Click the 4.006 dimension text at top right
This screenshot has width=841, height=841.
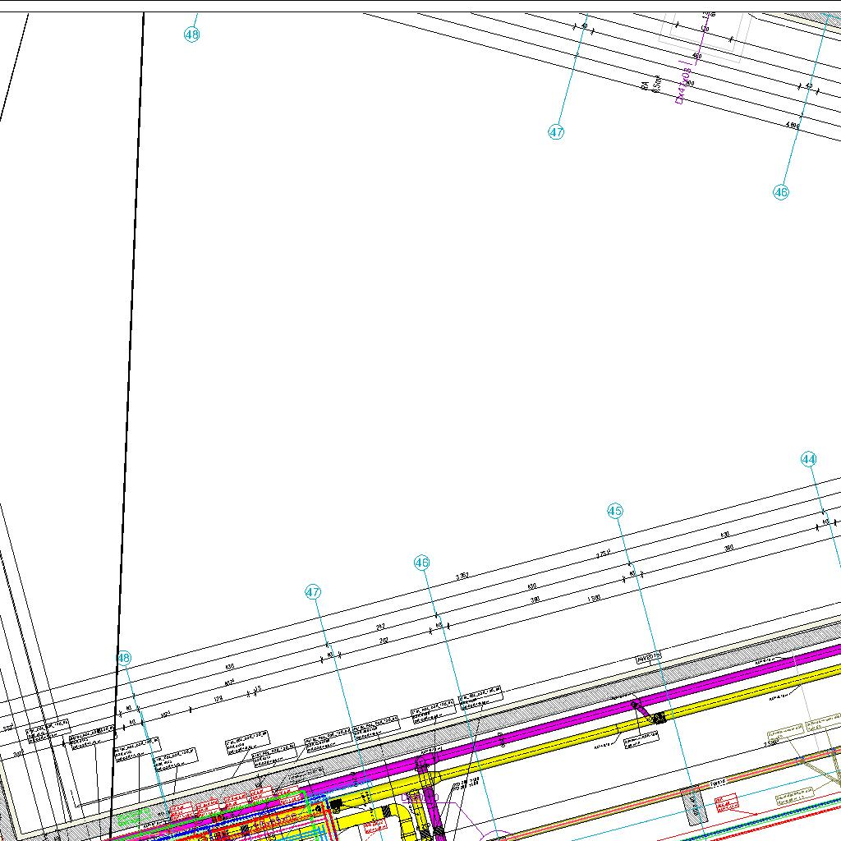click(793, 125)
